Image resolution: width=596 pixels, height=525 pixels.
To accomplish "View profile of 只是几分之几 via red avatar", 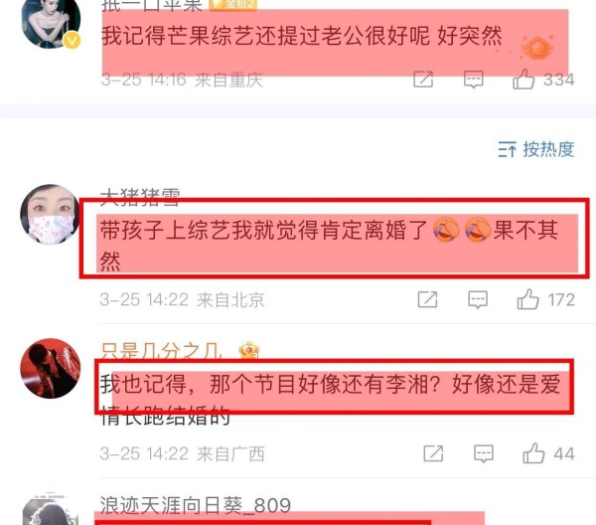I will pyautogui.click(x=51, y=368).
